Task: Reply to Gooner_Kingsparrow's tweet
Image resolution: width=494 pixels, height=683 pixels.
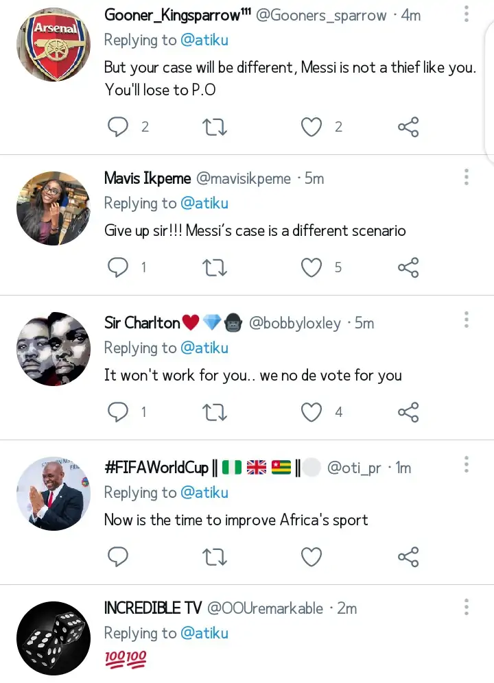Action: pyautogui.click(x=119, y=127)
